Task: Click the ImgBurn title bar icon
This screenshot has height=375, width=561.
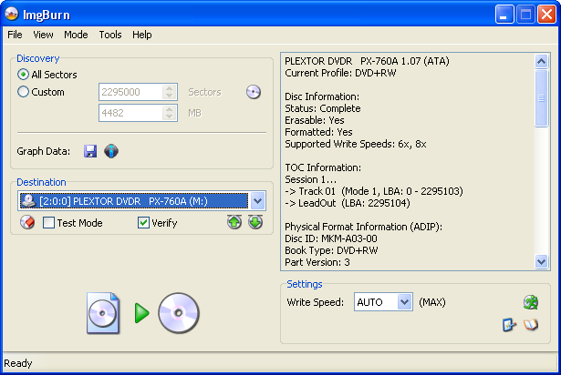Action: pos(12,14)
